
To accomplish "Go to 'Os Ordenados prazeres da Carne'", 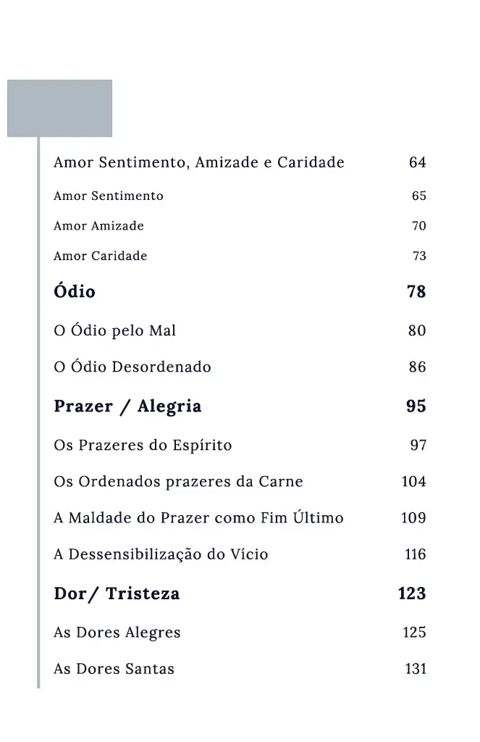I will click(178, 482).
